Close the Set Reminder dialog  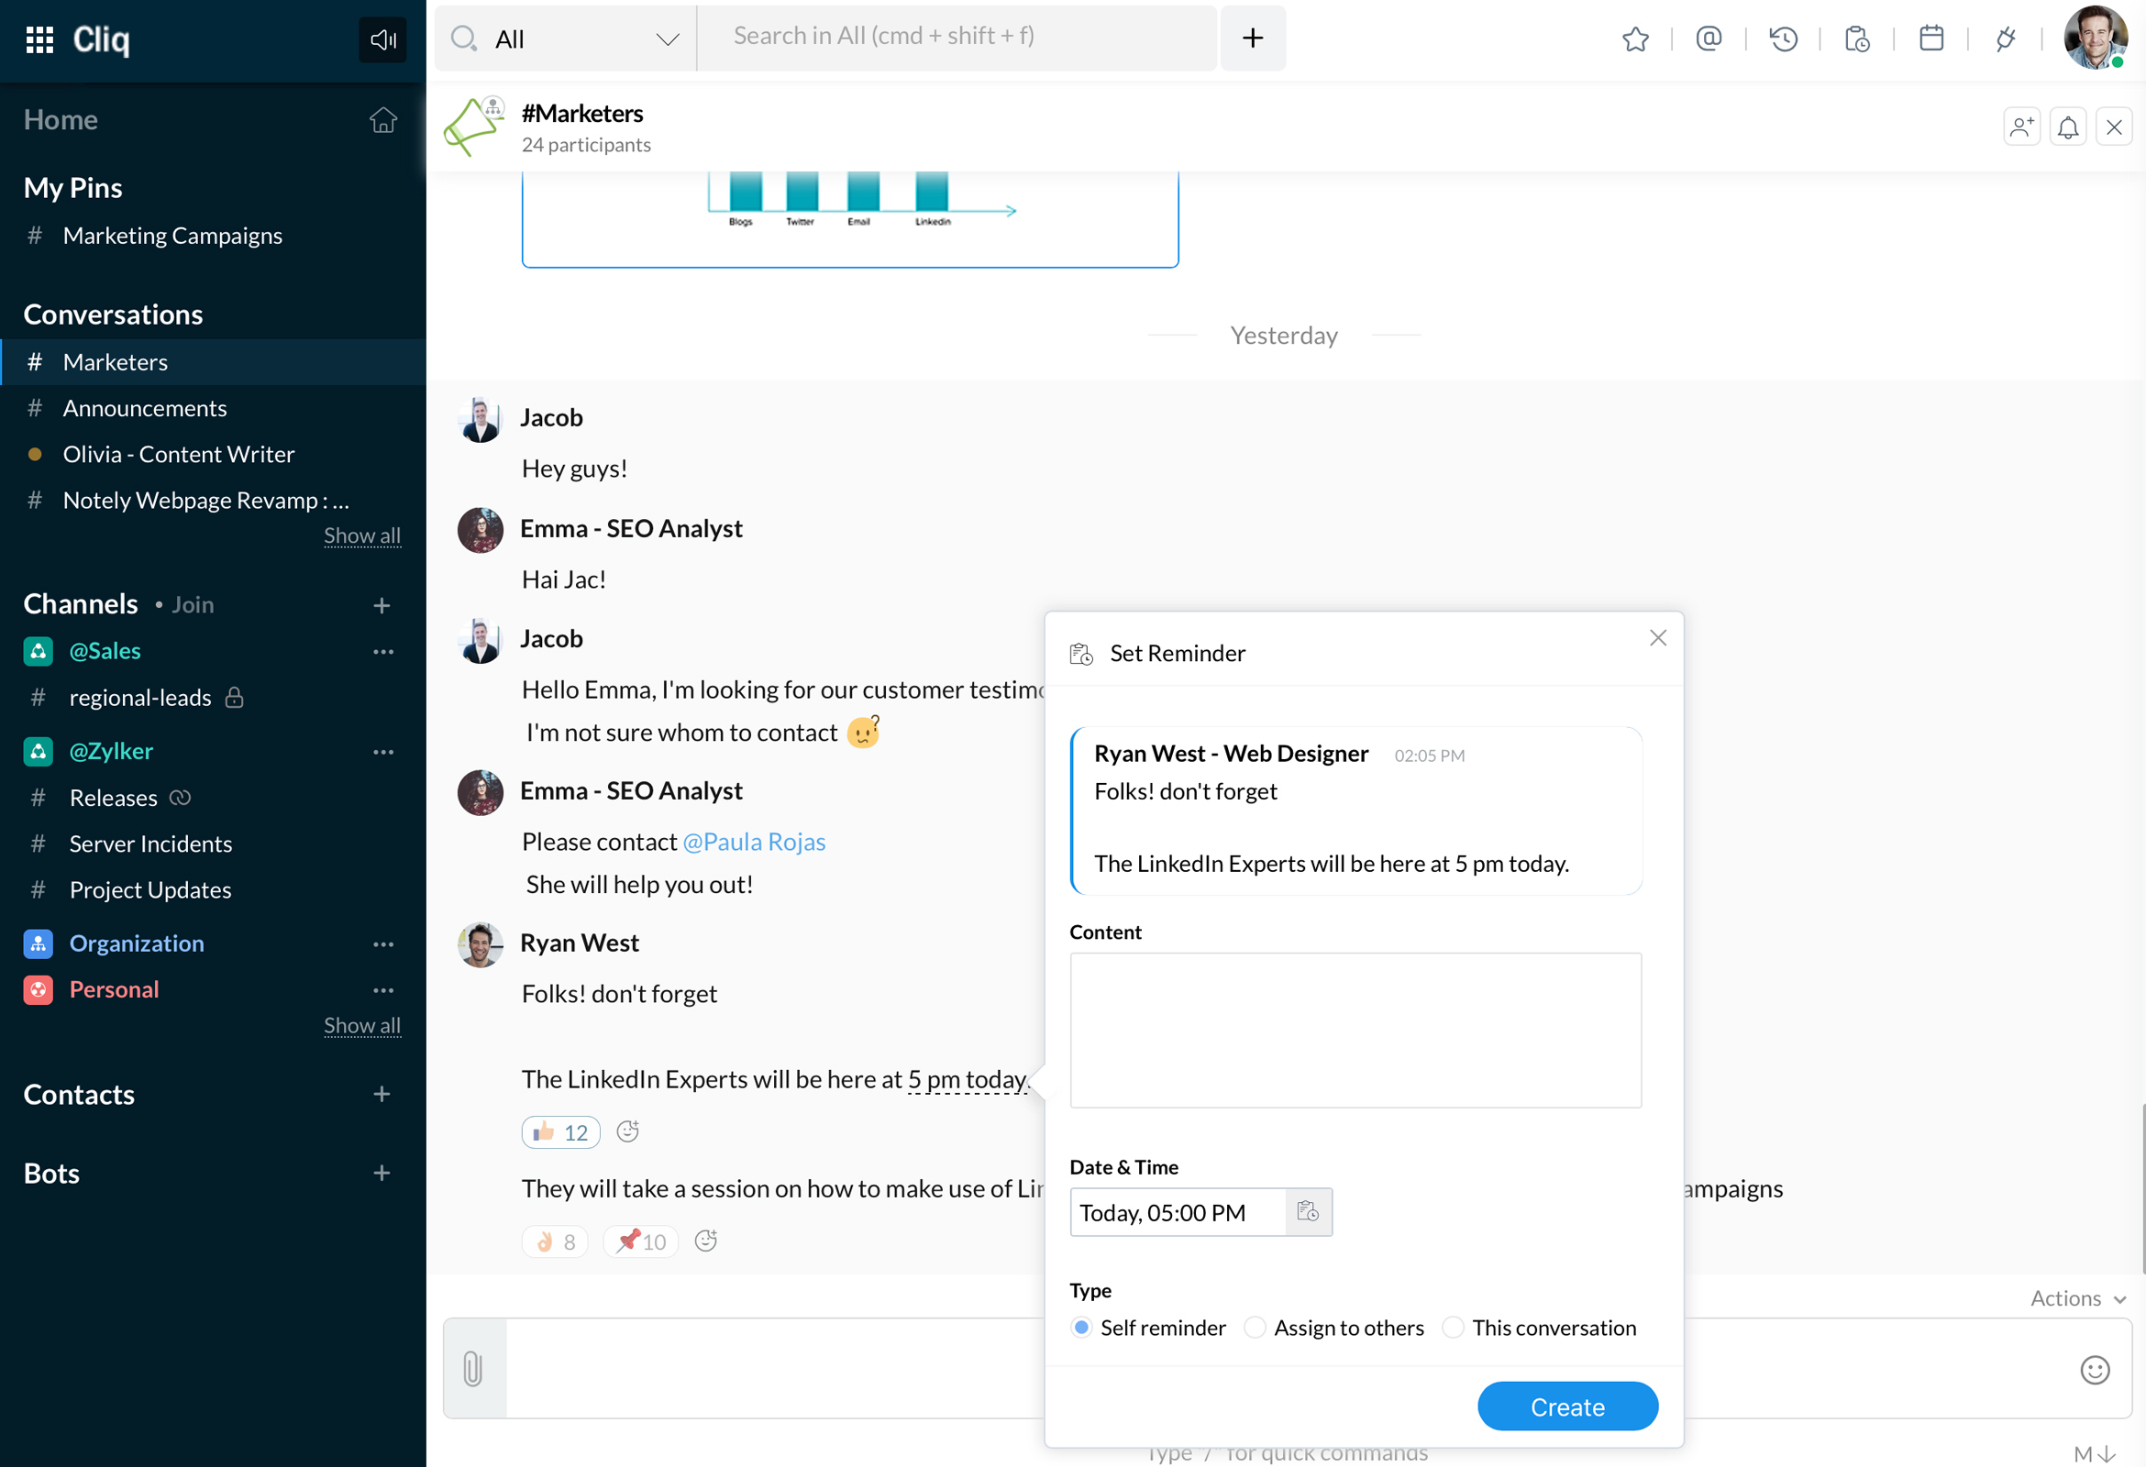coord(1658,638)
